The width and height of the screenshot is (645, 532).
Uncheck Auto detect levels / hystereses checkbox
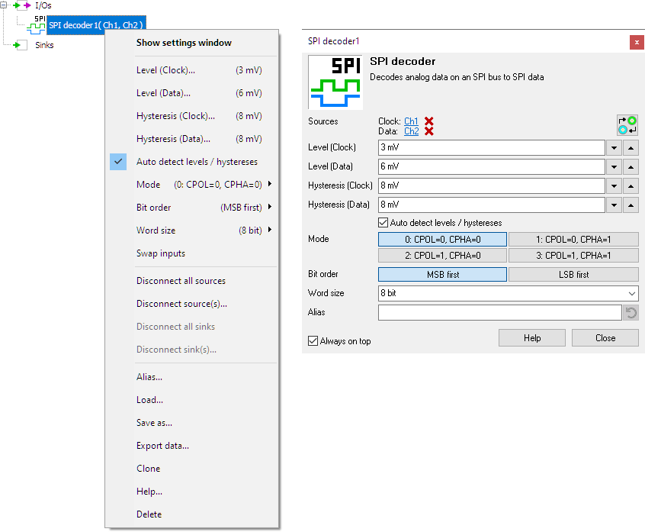[383, 223]
